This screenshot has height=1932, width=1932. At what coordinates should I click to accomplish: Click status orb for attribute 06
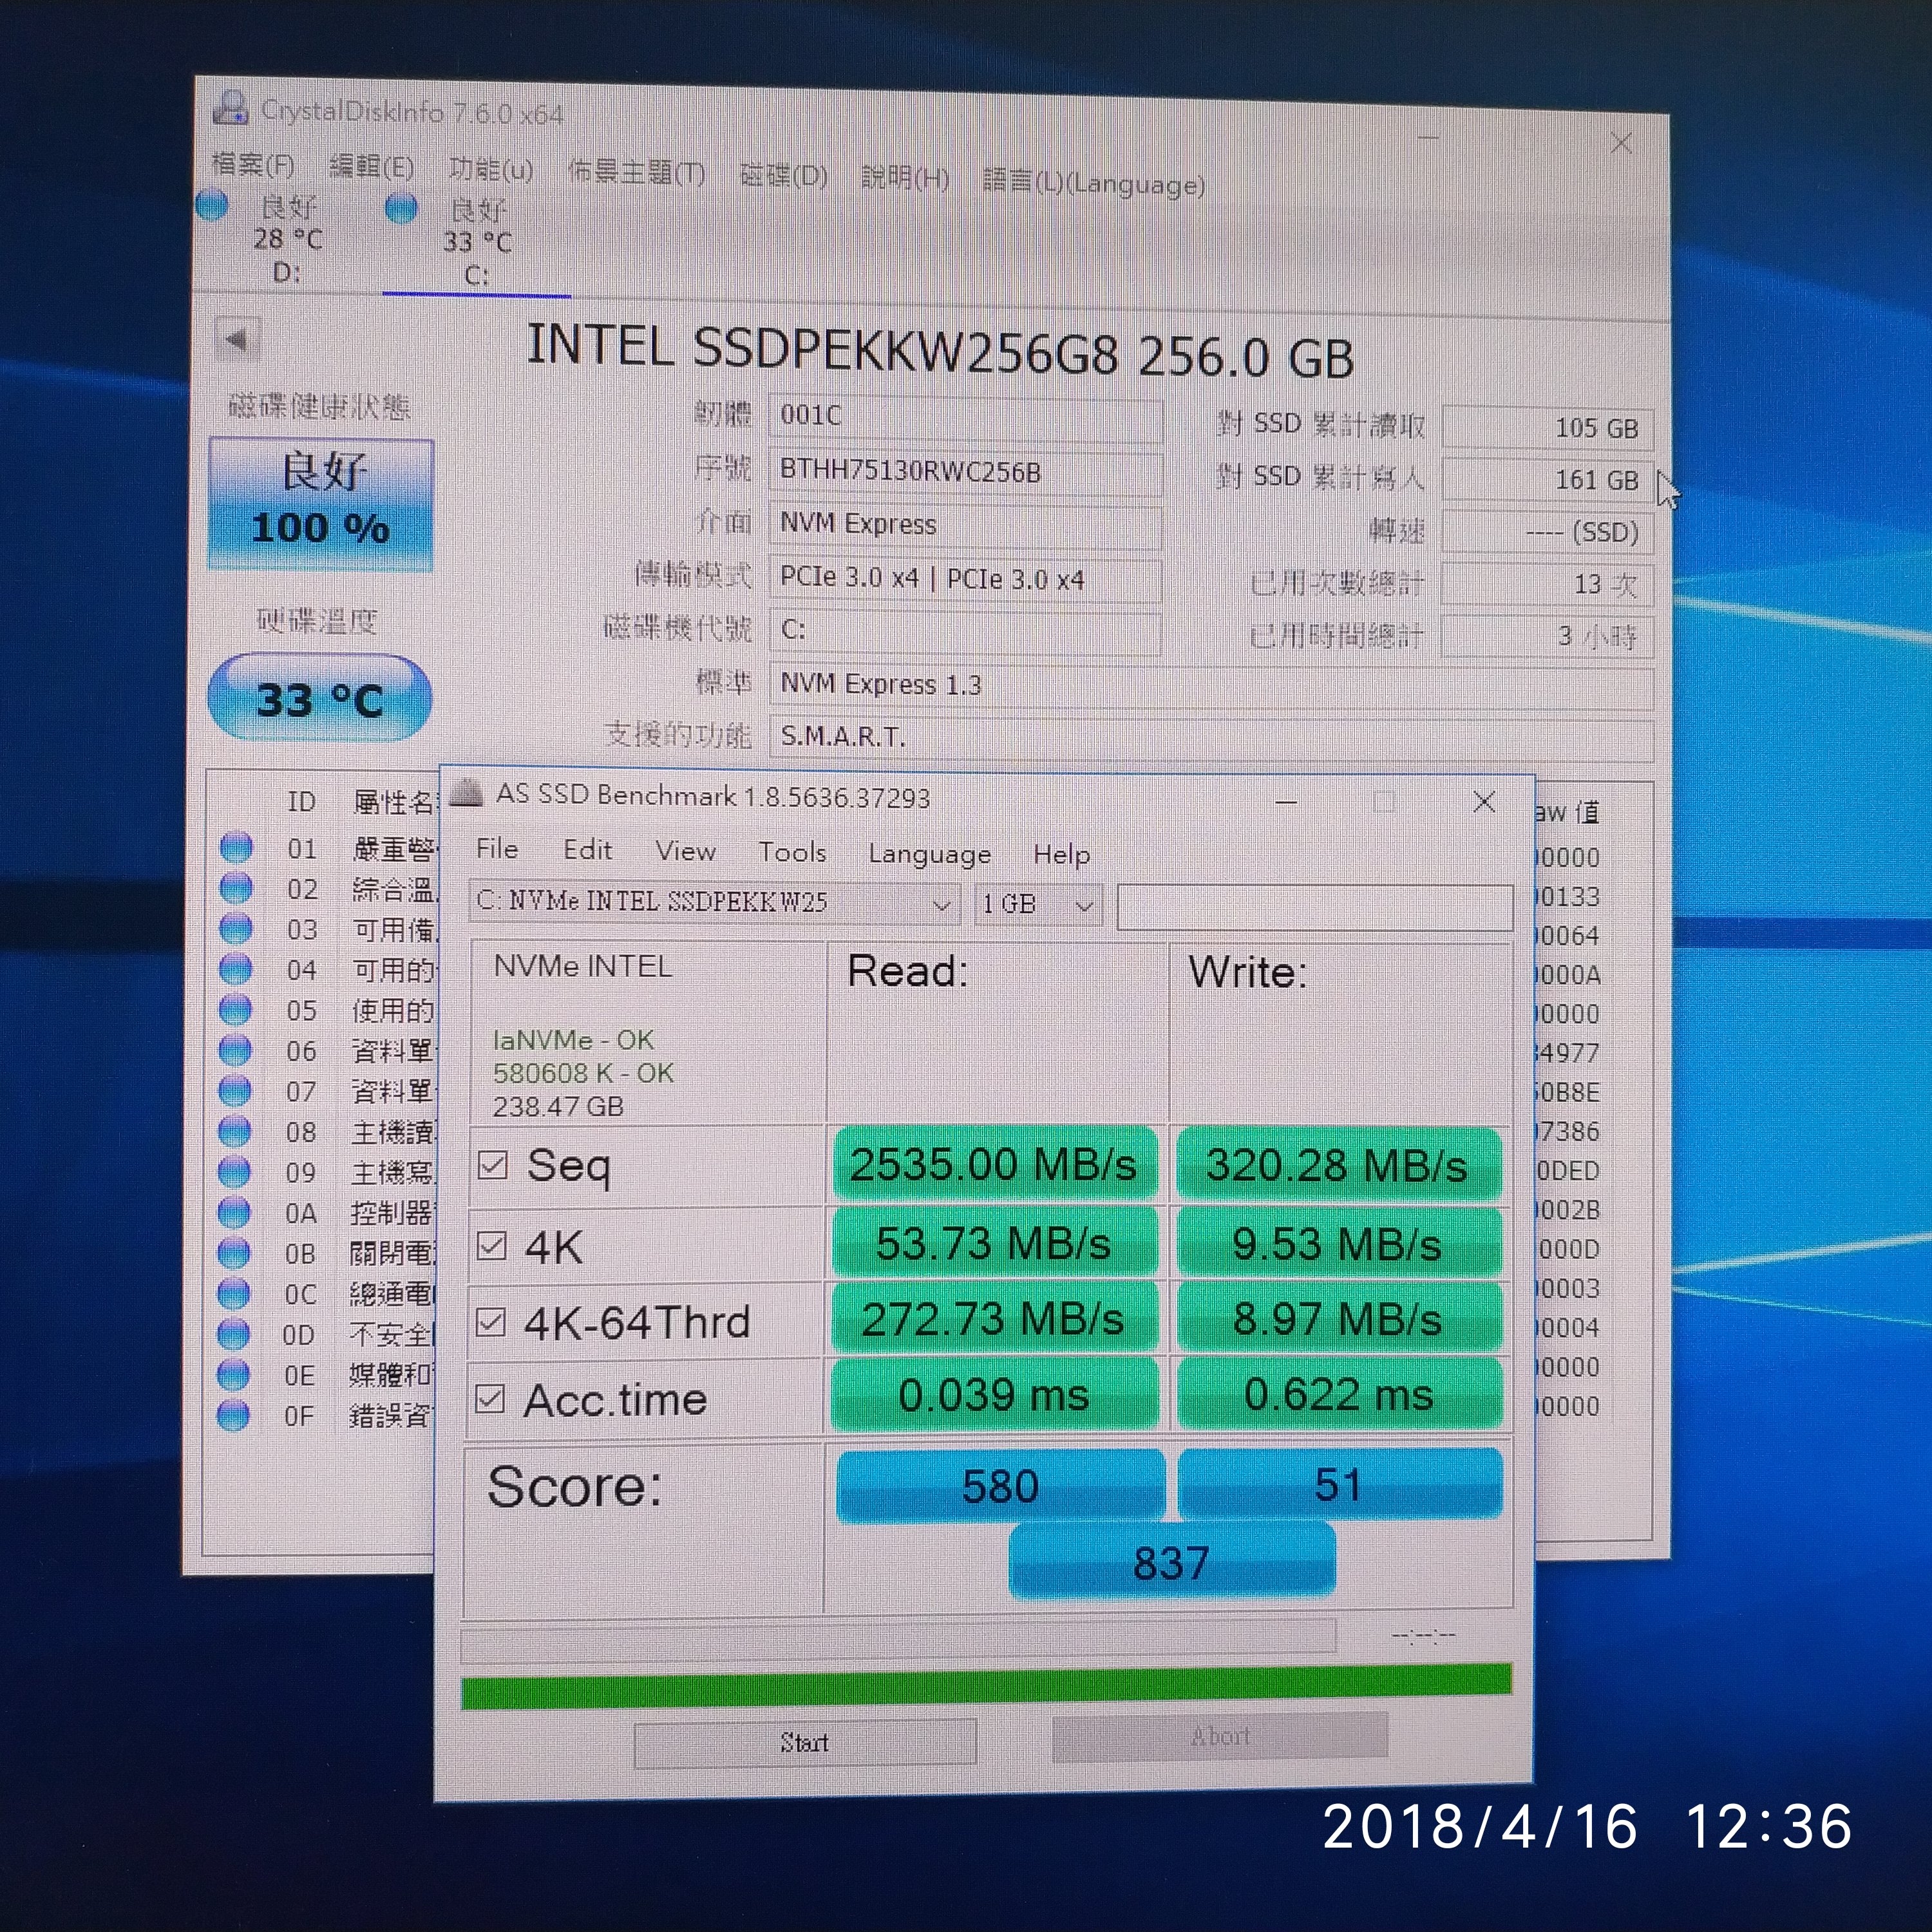point(235,1049)
